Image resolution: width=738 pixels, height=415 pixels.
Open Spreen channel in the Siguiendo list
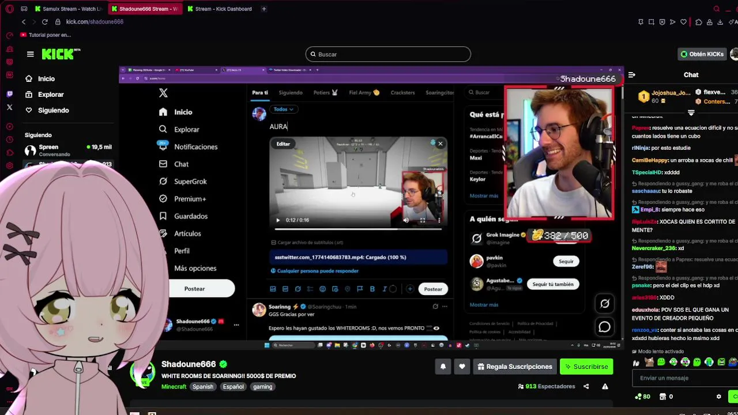tap(68, 150)
